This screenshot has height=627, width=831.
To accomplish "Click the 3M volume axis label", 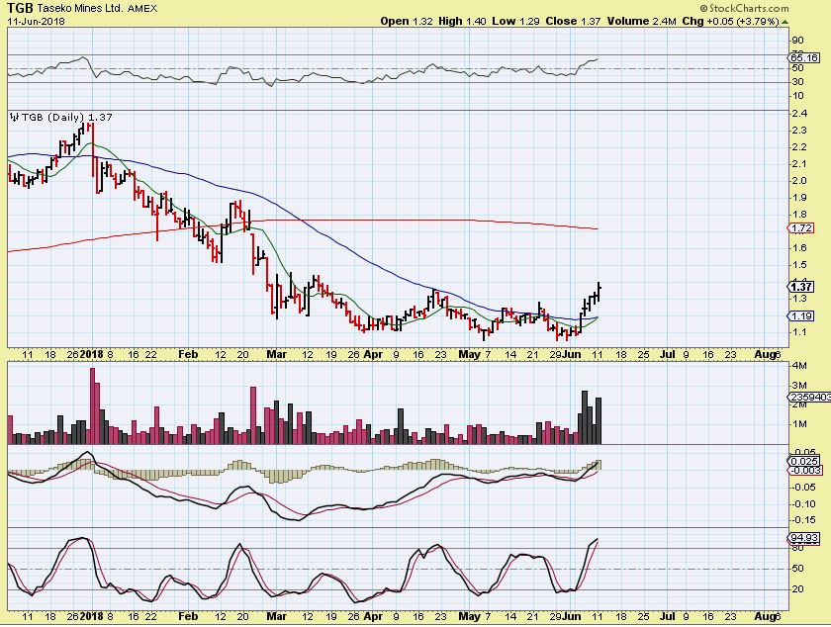I will (799, 386).
